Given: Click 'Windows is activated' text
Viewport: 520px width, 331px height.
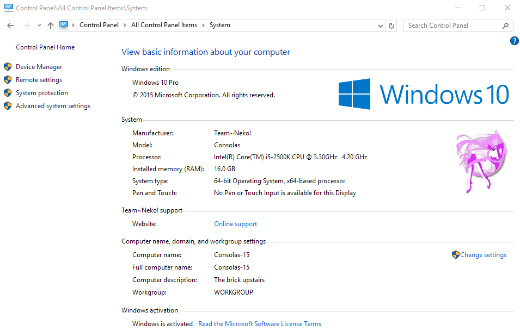Looking at the screenshot, I should click(x=162, y=324).
